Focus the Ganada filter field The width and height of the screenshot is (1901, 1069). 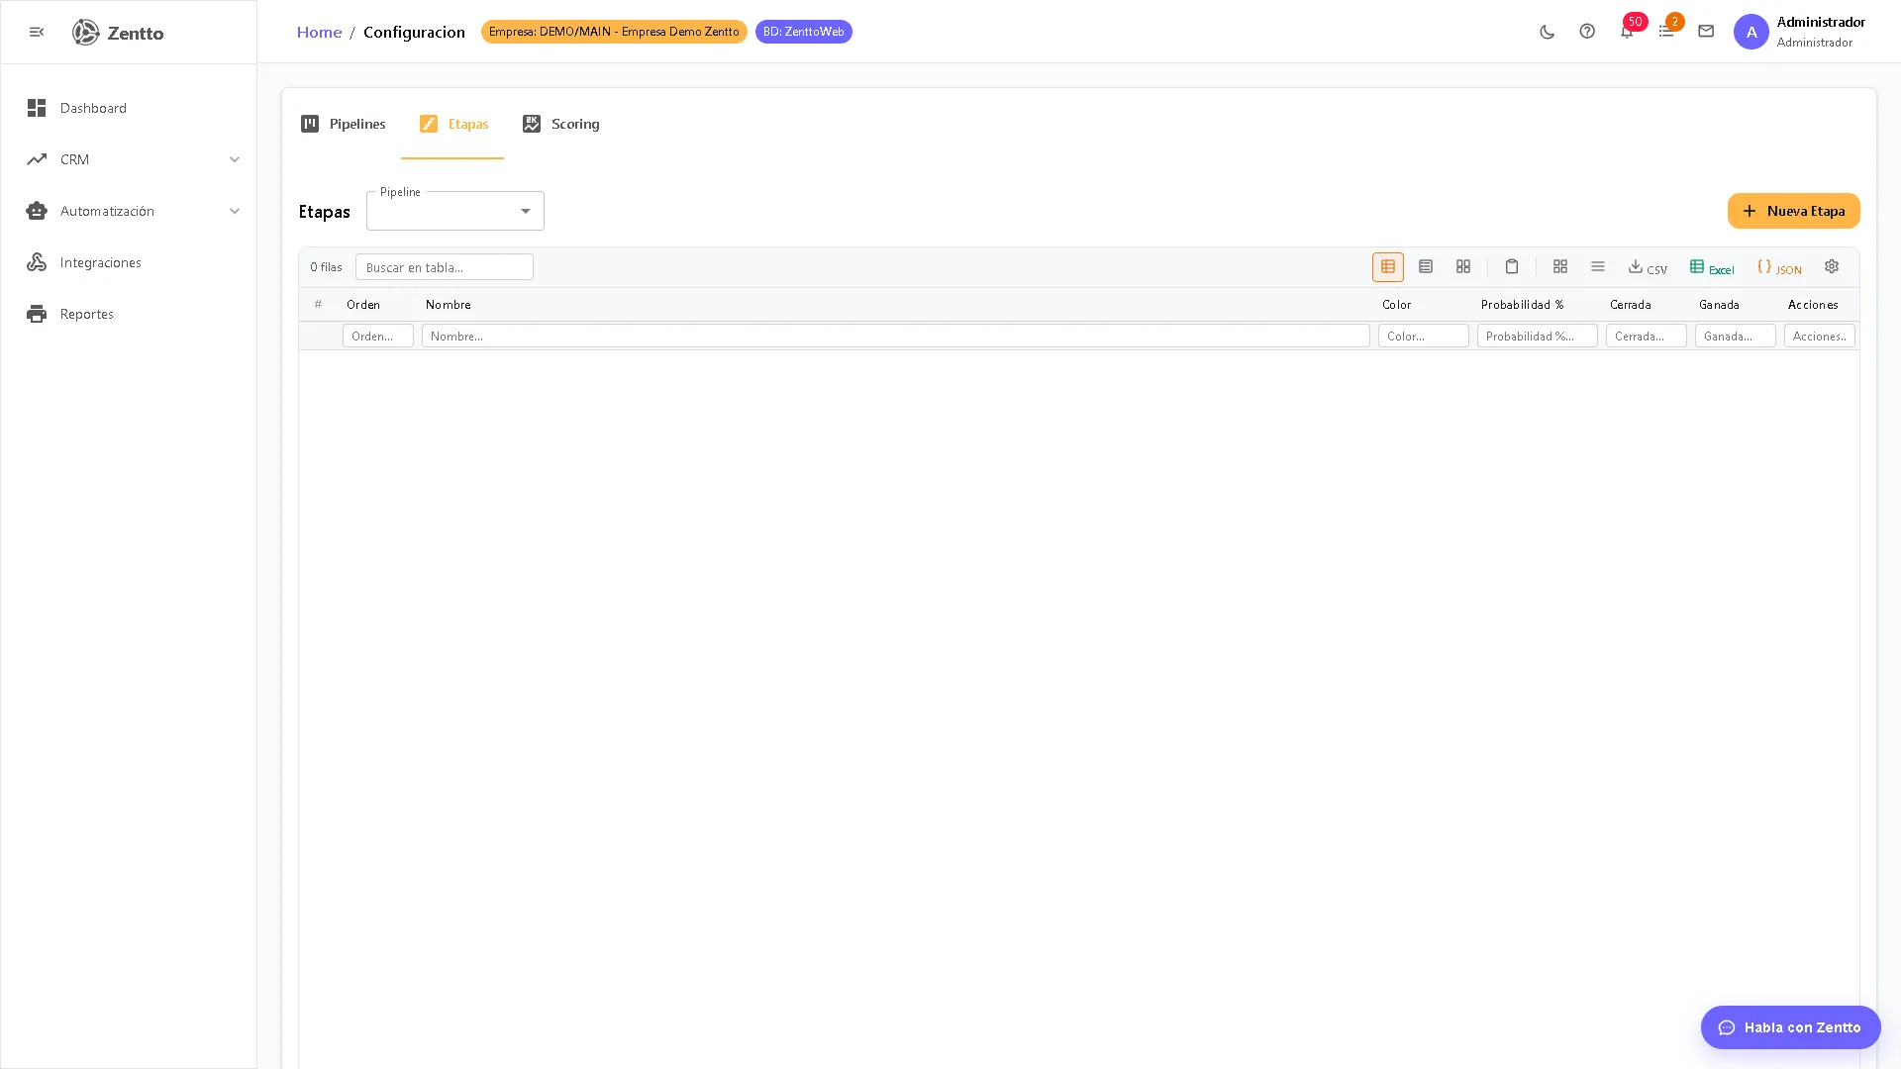coord(1736,337)
